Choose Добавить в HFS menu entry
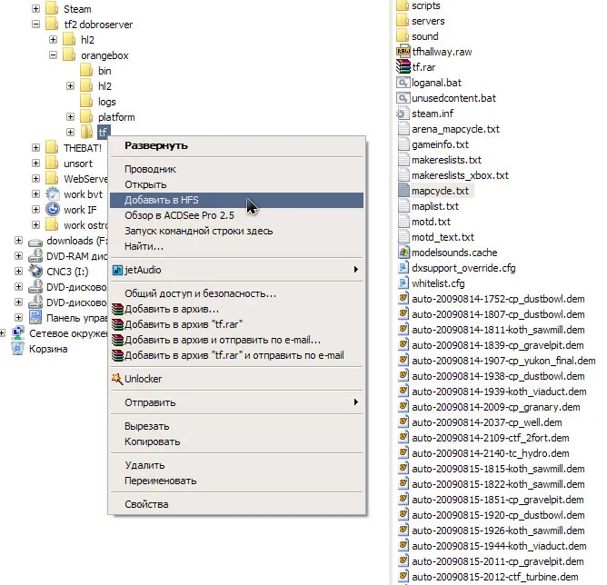 click(163, 200)
